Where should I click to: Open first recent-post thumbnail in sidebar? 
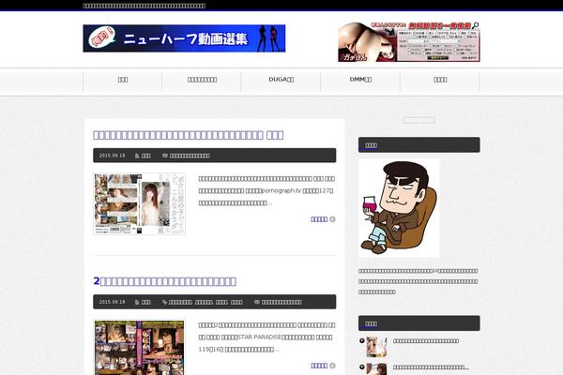point(376,347)
